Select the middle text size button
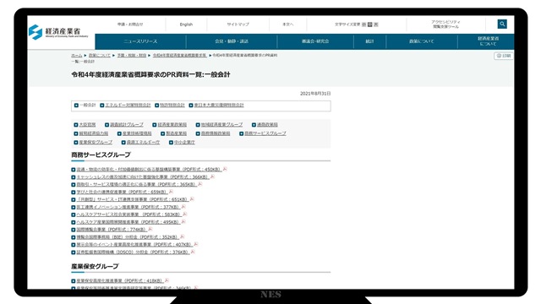The height and width of the screenshot is (304, 541). [370, 24]
